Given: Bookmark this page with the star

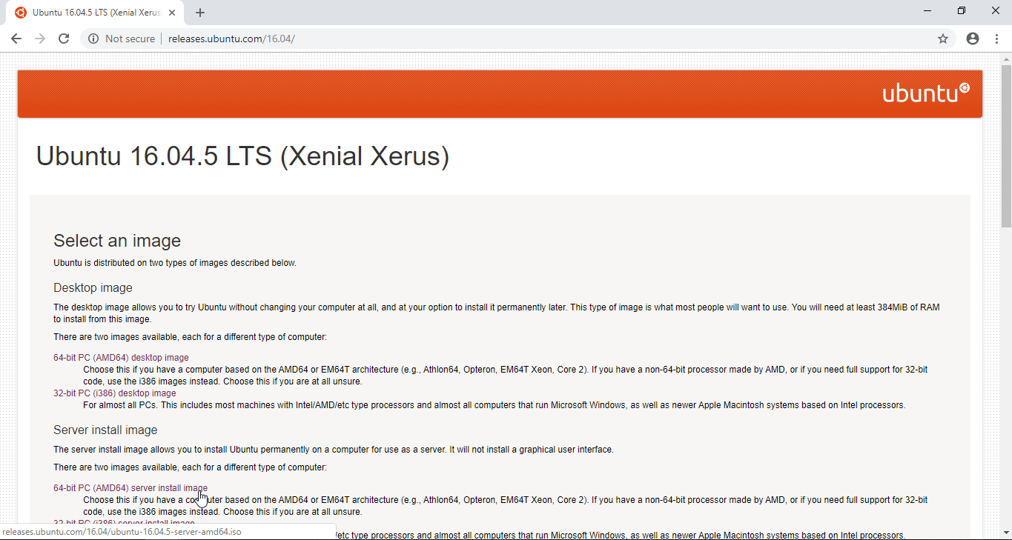Looking at the screenshot, I should (943, 39).
